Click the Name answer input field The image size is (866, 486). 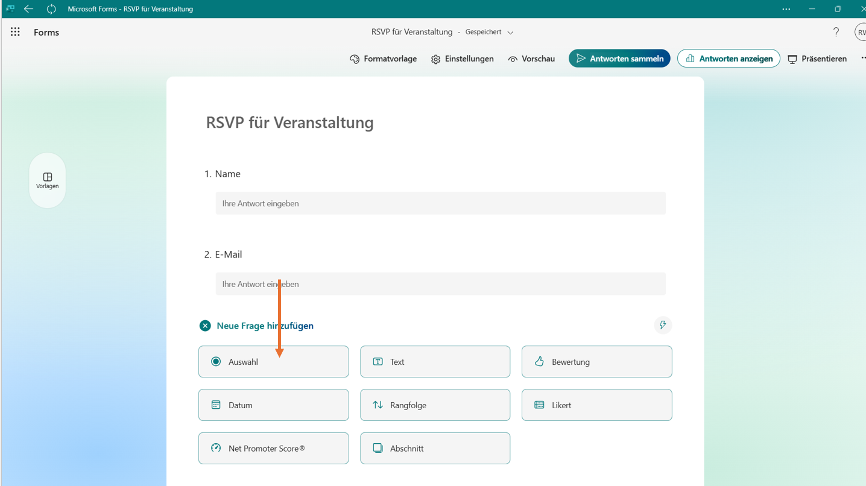point(440,203)
